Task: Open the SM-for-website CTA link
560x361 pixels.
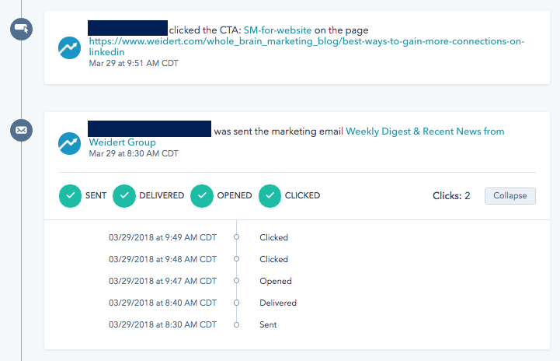Action: coord(277,30)
